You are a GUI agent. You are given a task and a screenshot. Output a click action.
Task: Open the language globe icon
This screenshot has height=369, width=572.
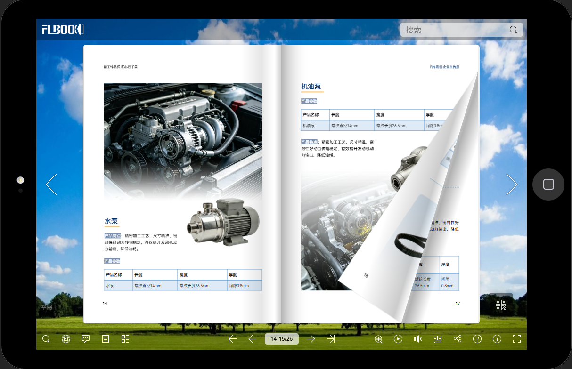(x=66, y=339)
